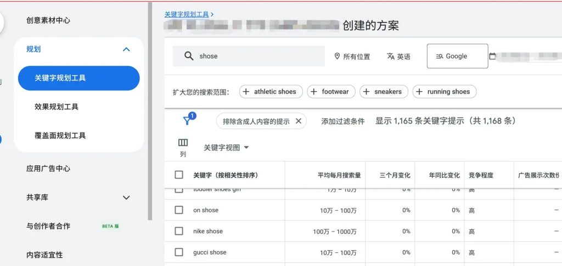Add athletic shoes to search

tap(271, 91)
